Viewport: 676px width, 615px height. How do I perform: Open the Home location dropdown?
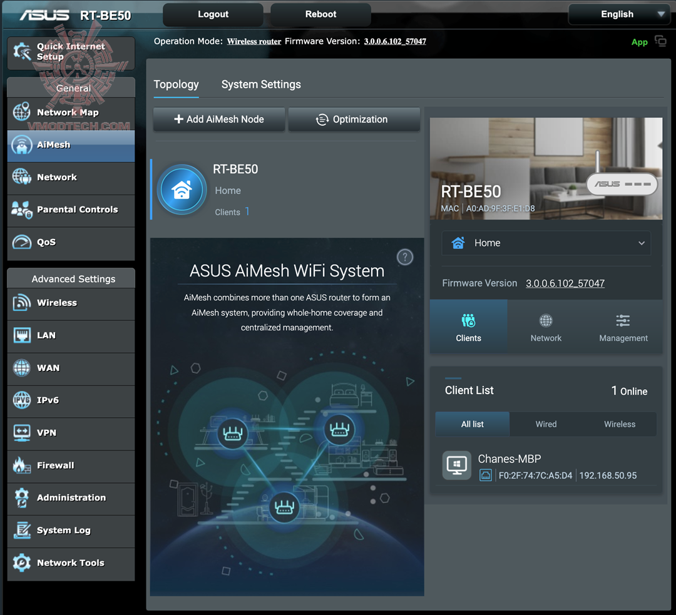point(545,243)
